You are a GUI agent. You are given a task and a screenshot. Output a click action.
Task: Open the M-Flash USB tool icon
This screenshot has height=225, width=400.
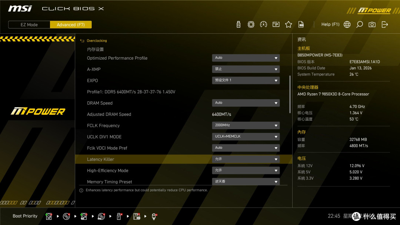(x=239, y=24)
